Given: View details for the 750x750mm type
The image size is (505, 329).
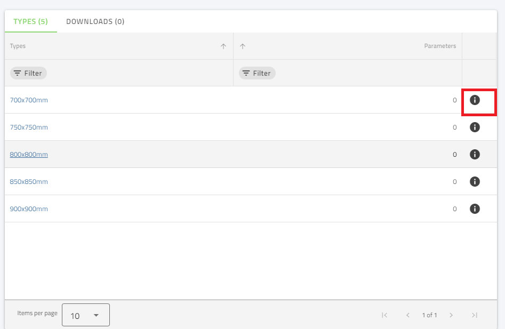Looking at the screenshot, I should click(475, 127).
